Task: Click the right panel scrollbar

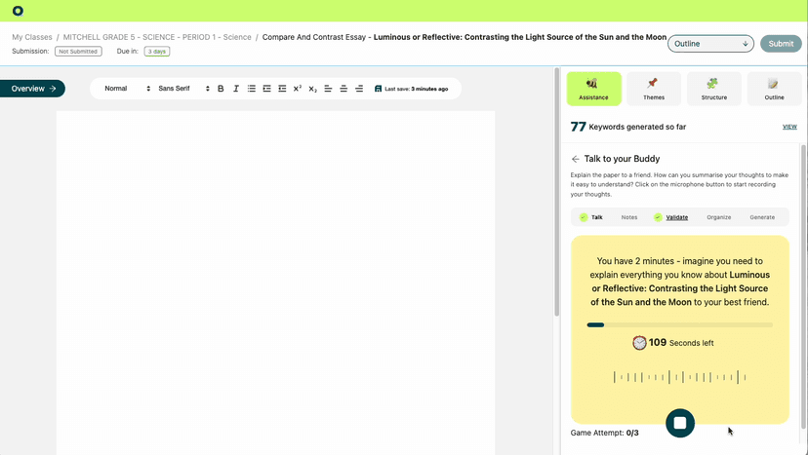Action: pos(804,286)
